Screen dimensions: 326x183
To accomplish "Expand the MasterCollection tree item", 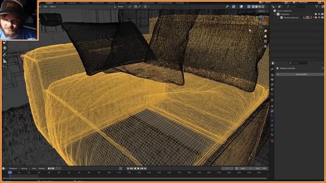I will [279, 18].
